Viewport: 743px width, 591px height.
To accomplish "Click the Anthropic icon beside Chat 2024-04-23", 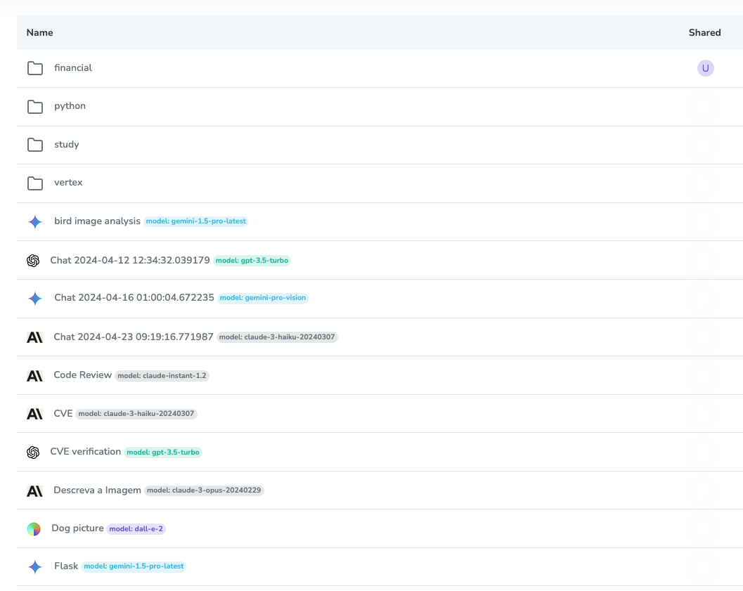I will tap(34, 337).
